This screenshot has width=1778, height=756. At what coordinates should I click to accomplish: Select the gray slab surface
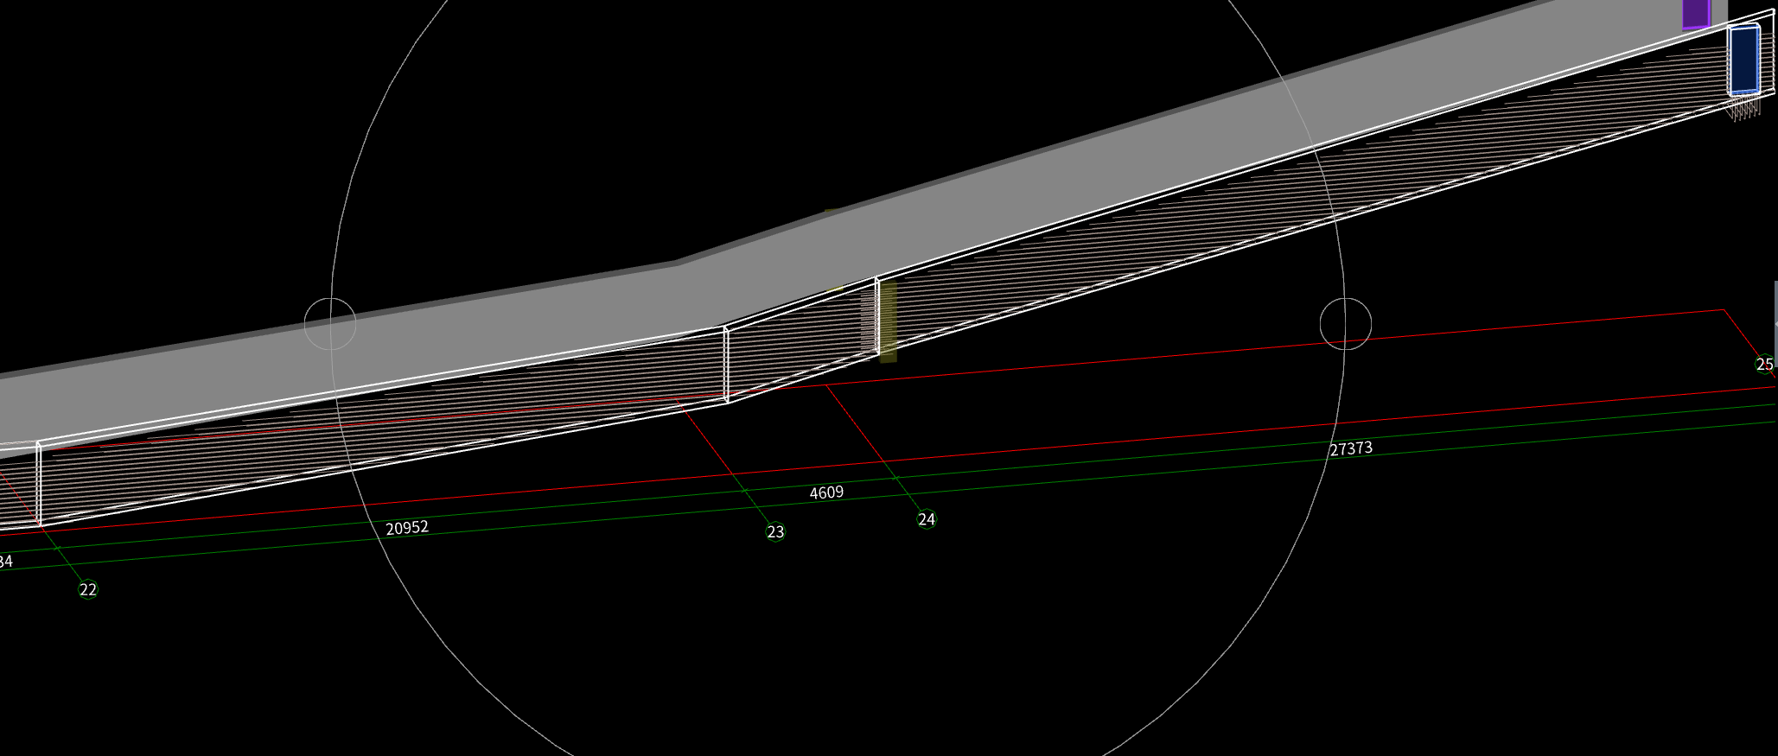coord(864,242)
